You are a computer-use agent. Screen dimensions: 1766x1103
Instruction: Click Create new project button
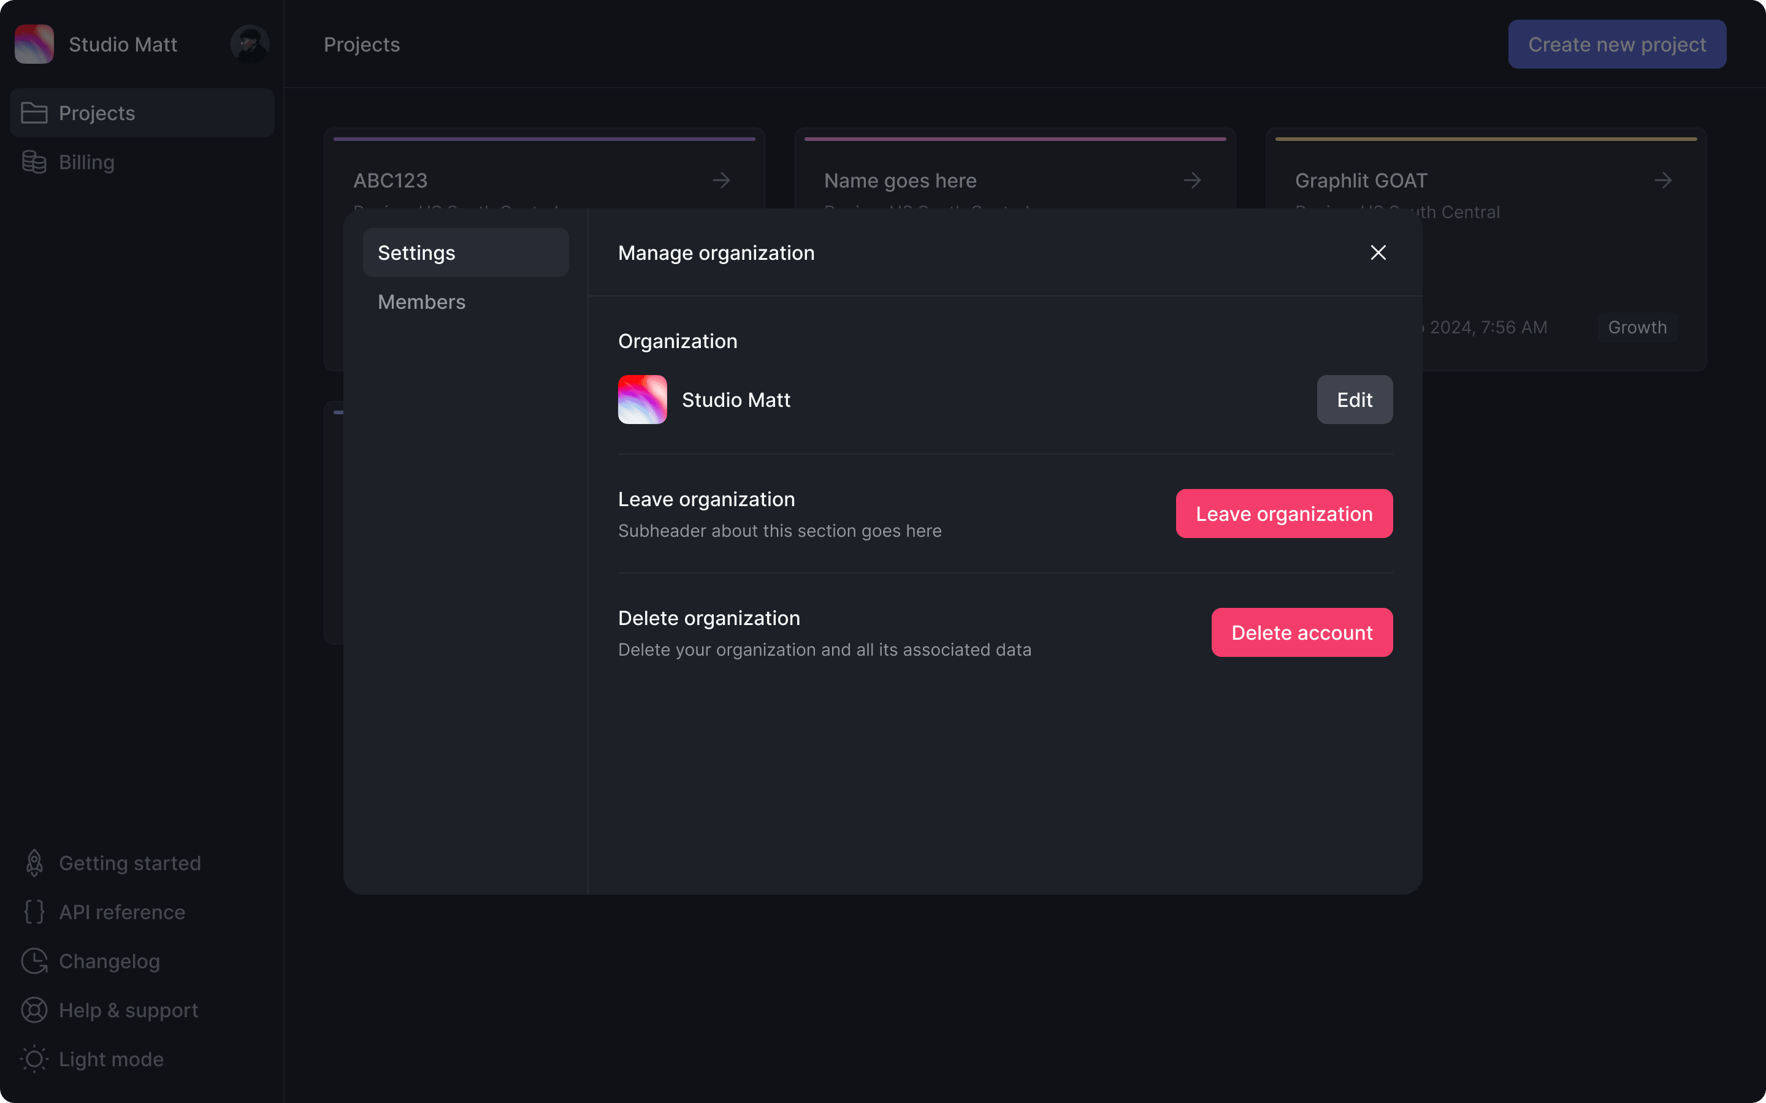[x=1617, y=45]
